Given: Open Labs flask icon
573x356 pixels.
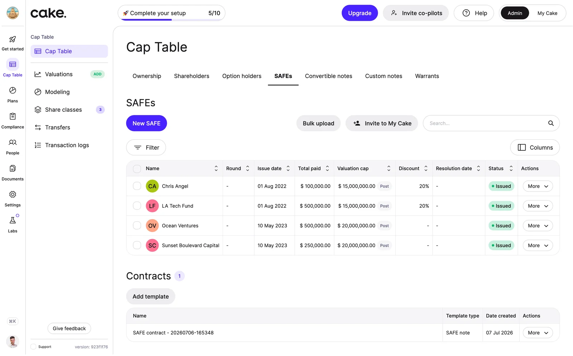Looking at the screenshot, I should (13, 220).
